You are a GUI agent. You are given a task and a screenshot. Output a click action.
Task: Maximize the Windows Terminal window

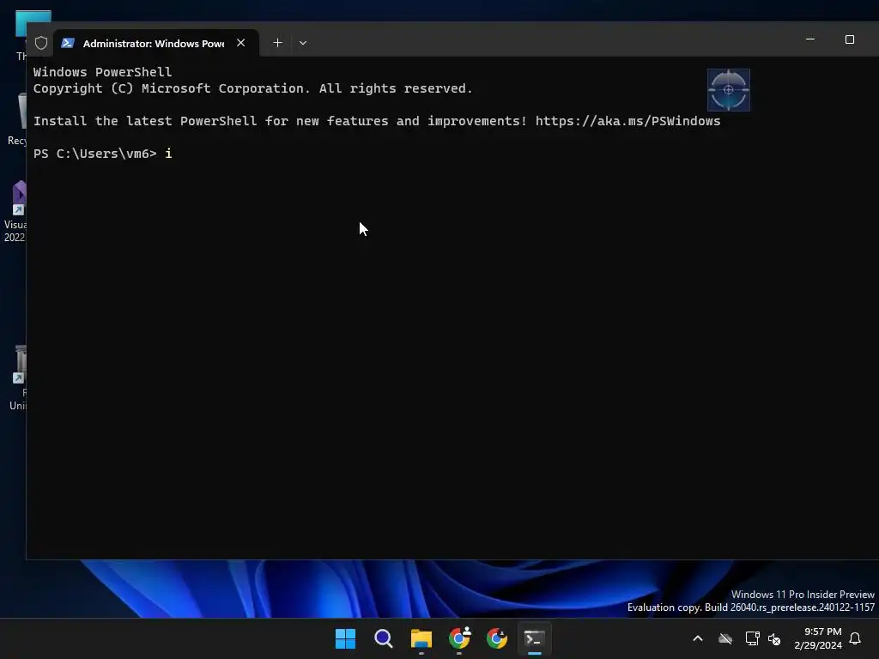850,39
